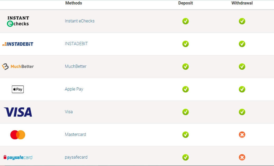Click the Visa card logo
The height and width of the screenshot is (166, 274).
point(18,112)
